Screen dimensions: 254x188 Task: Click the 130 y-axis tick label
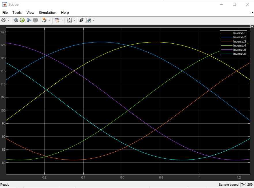click(3, 32)
